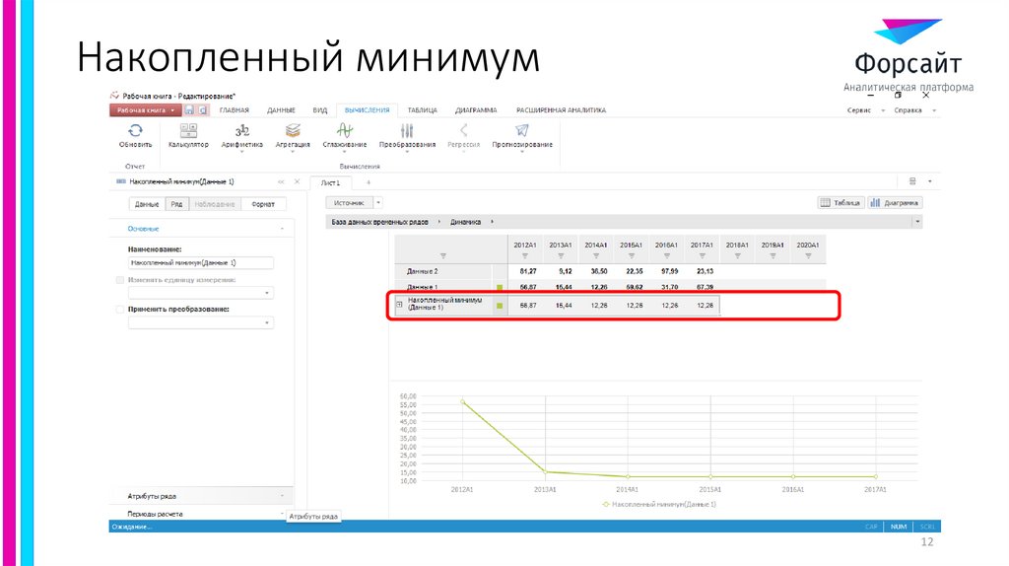Click the Наименование text field

pyautogui.click(x=200, y=263)
